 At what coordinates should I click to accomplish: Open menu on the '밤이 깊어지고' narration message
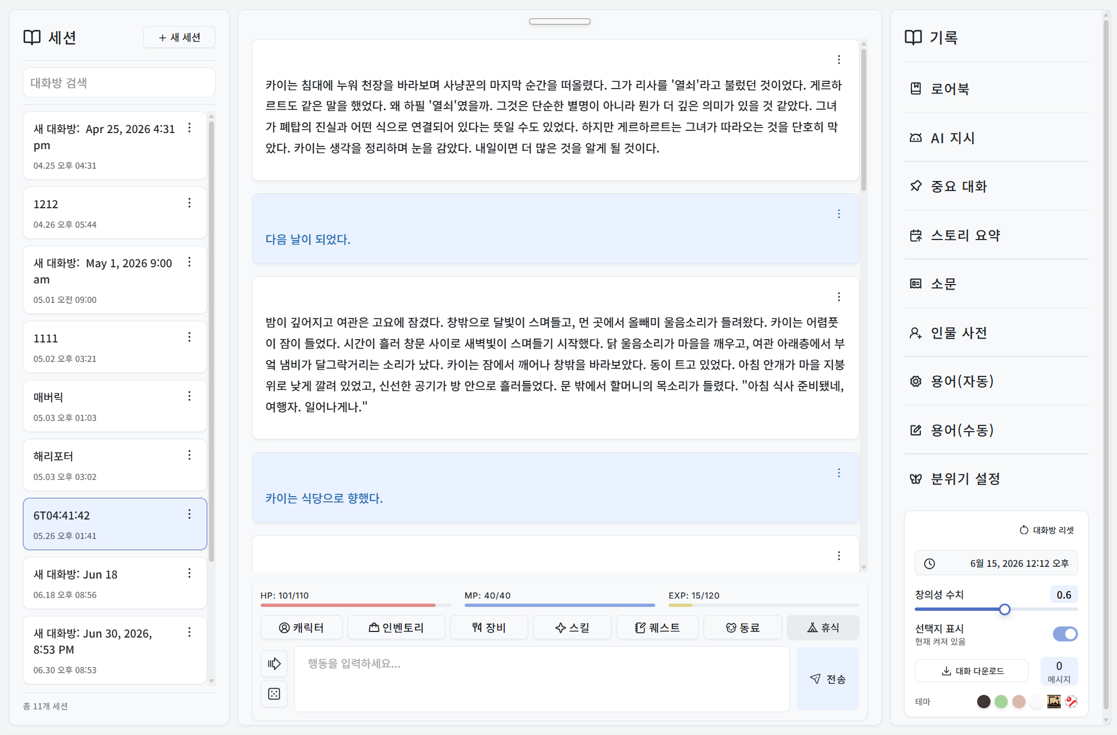[x=839, y=297]
